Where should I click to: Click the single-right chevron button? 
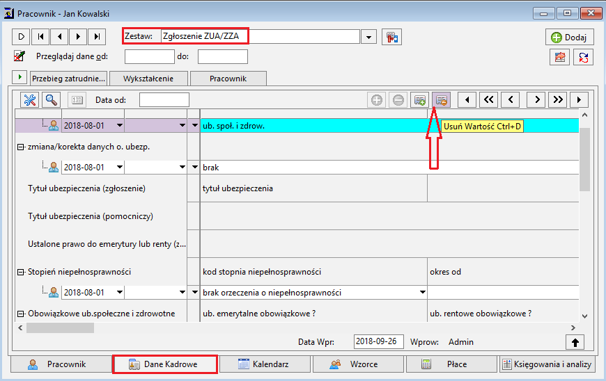536,100
